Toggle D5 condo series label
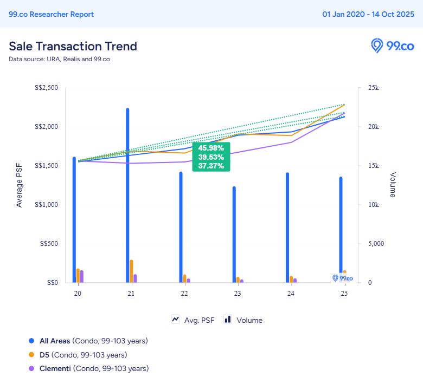 coord(84,355)
